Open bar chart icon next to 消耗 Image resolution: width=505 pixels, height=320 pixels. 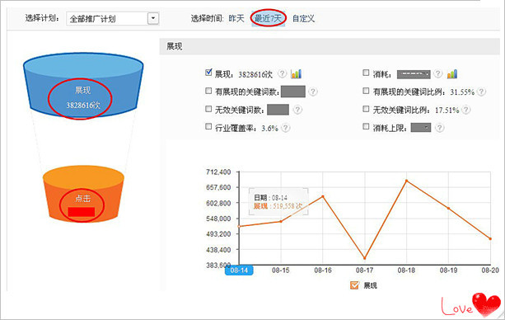(x=451, y=74)
